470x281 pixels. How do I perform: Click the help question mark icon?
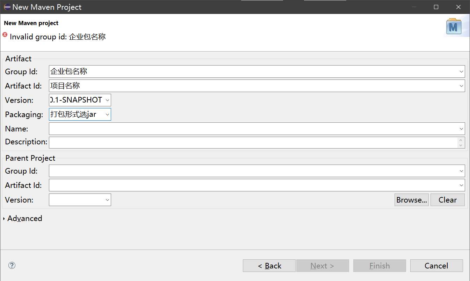pos(12,265)
